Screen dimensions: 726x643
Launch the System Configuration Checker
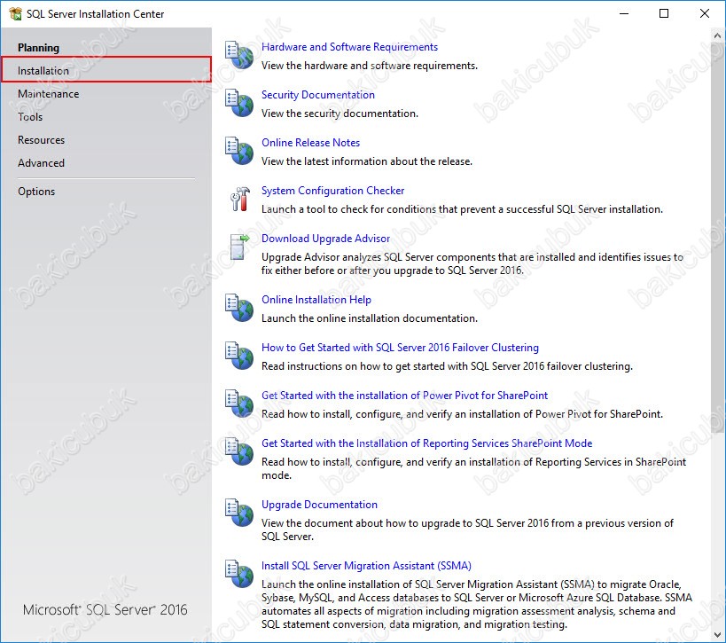333,191
